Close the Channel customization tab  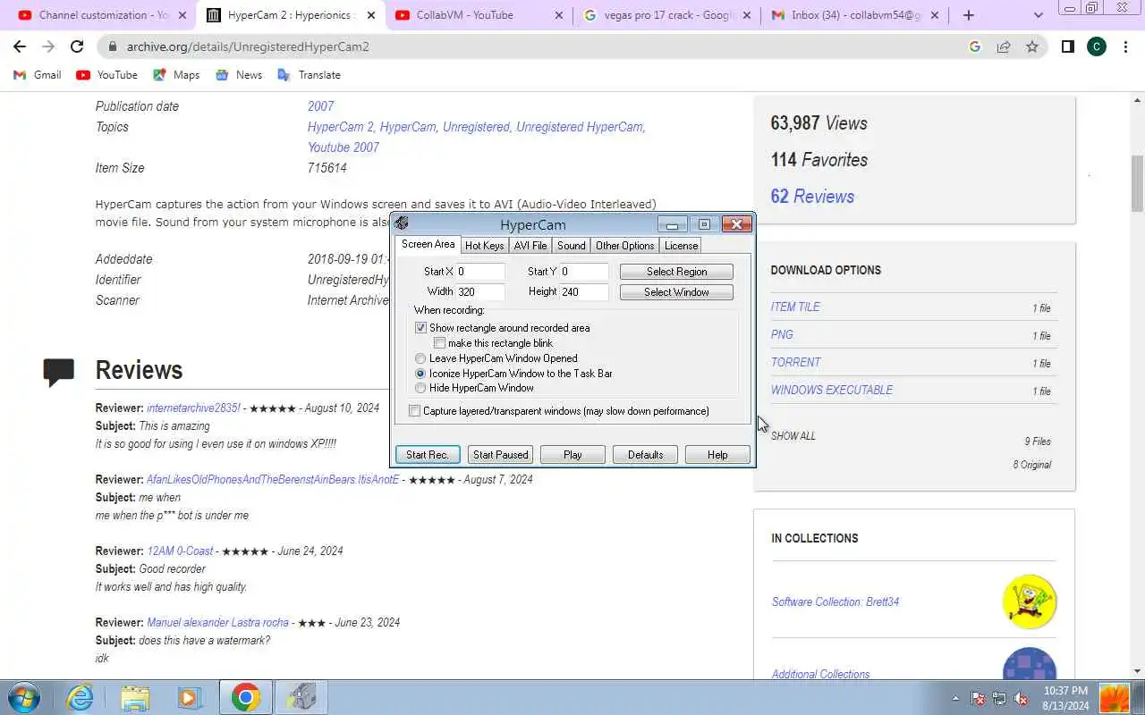pos(182,15)
